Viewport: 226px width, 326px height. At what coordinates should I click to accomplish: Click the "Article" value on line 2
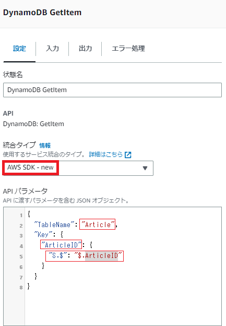(98, 224)
